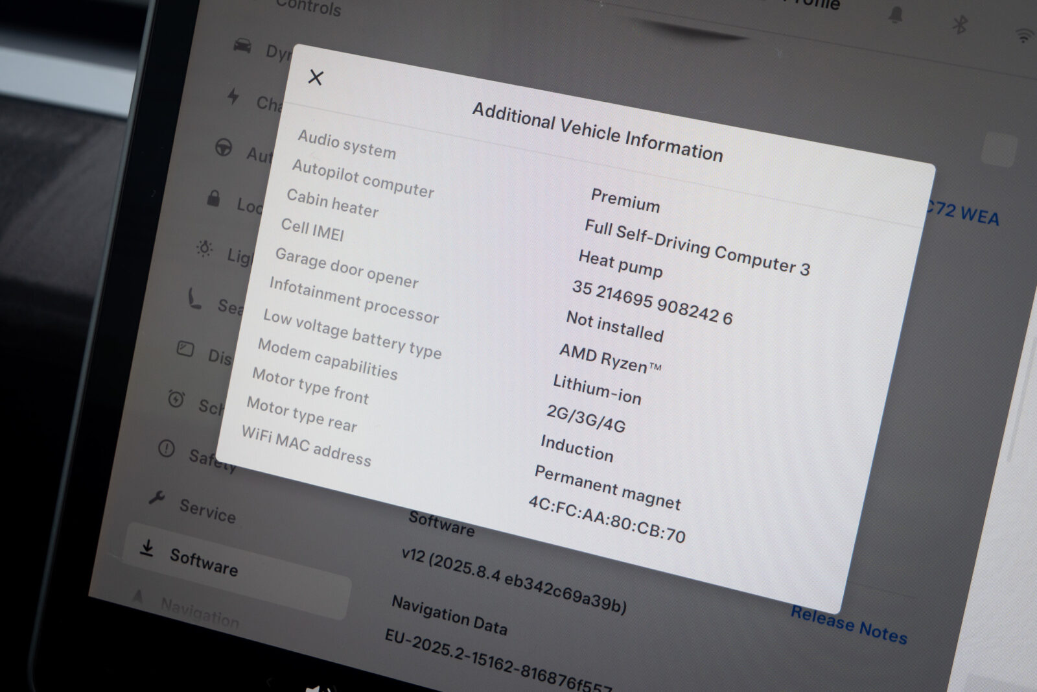1037x692 pixels.
Task: Tap the '2G/3G/4G' modem value
Action: click(x=586, y=418)
